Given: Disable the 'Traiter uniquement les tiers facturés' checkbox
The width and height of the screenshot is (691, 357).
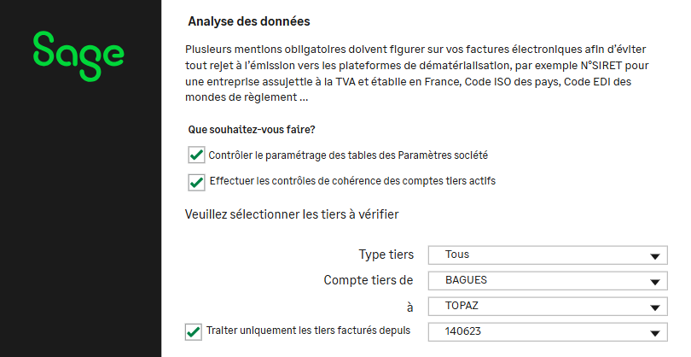Looking at the screenshot, I should pos(193,331).
